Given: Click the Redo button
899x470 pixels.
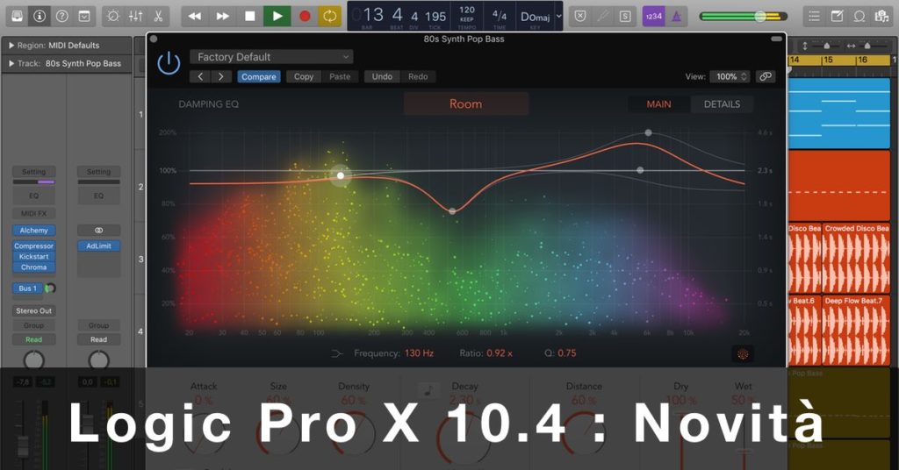Looking at the screenshot, I should [x=418, y=76].
